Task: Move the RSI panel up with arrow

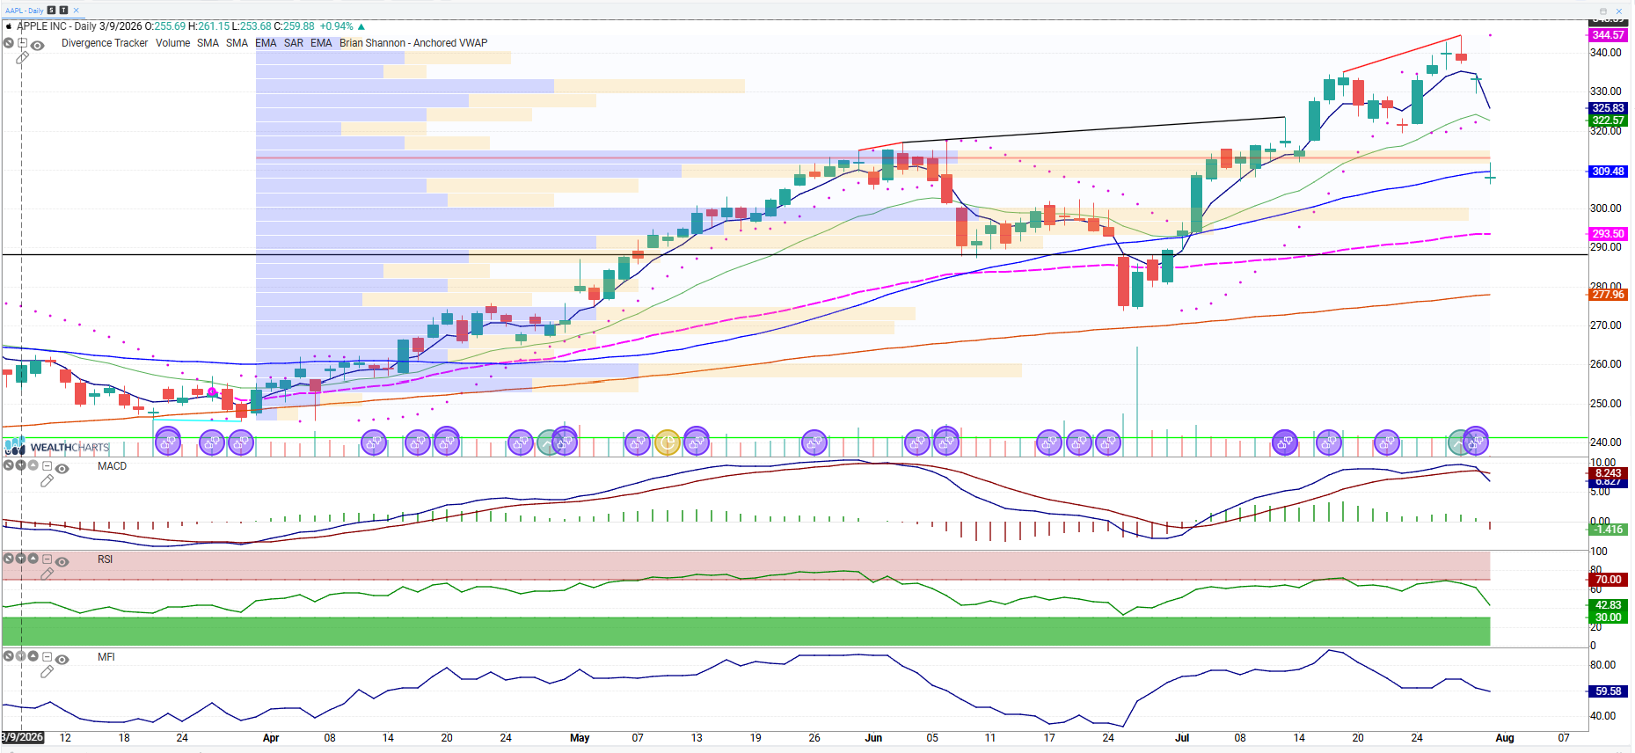Action: (33, 559)
